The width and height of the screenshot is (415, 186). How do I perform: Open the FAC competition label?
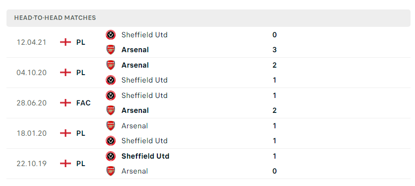[83, 102]
